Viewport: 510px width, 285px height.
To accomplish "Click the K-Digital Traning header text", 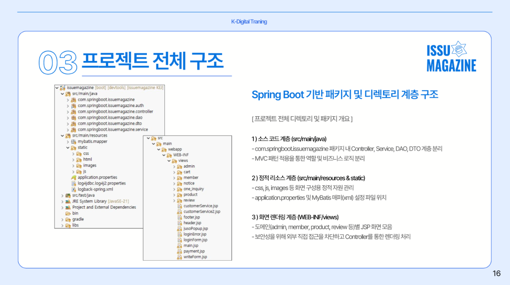I will (249, 22).
